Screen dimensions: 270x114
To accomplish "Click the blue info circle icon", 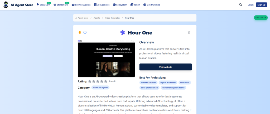I will point(85,32).
